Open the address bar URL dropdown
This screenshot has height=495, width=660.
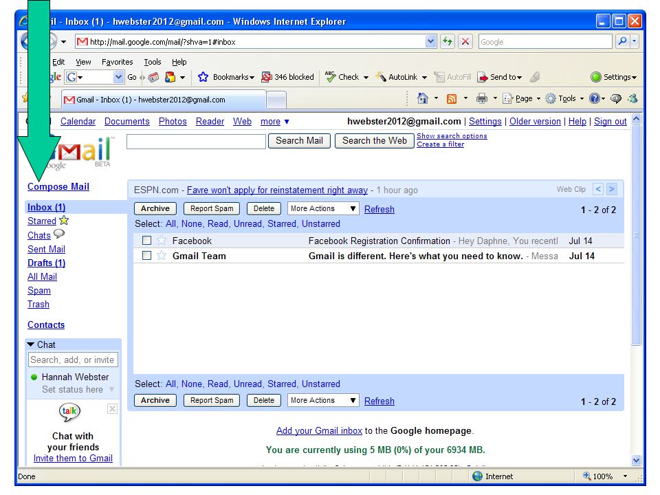point(430,41)
